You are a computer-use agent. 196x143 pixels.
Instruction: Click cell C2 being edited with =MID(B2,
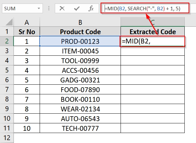click(152, 41)
